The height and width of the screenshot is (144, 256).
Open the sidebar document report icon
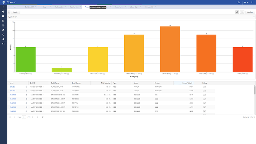point(3,25)
